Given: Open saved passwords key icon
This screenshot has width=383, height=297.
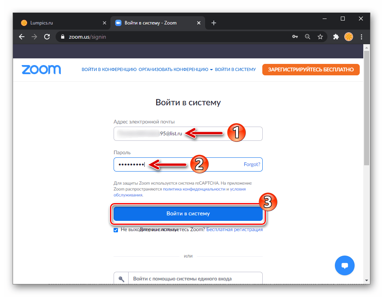Looking at the screenshot, I should [x=295, y=37].
